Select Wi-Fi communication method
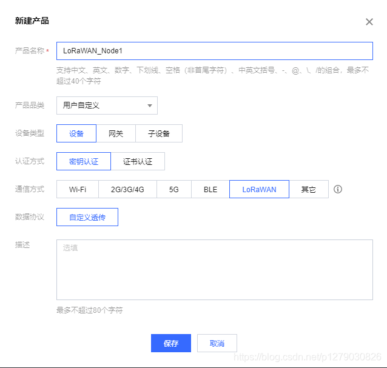 click(x=78, y=189)
